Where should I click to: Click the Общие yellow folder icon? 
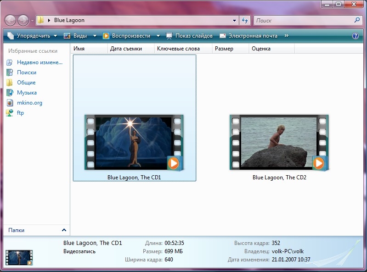pyautogui.click(x=10, y=83)
